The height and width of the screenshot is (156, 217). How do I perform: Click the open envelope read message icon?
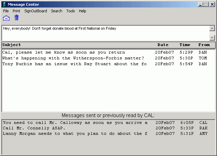[6, 18]
